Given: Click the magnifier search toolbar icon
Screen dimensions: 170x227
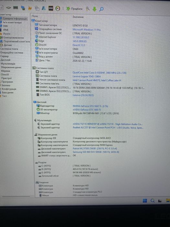Looking at the screenshot, I should tap(101, 9).
